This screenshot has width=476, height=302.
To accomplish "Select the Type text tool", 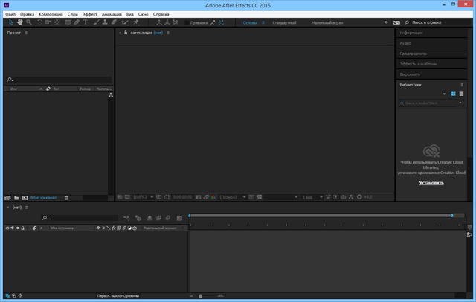I will [x=86, y=22].
